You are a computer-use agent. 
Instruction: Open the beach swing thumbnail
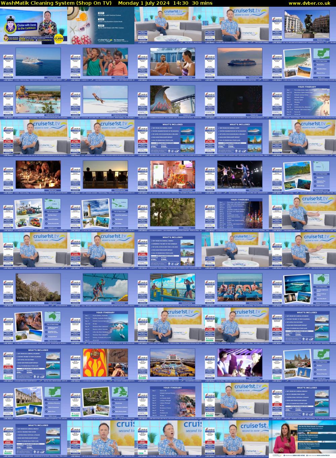coord(101,101)
